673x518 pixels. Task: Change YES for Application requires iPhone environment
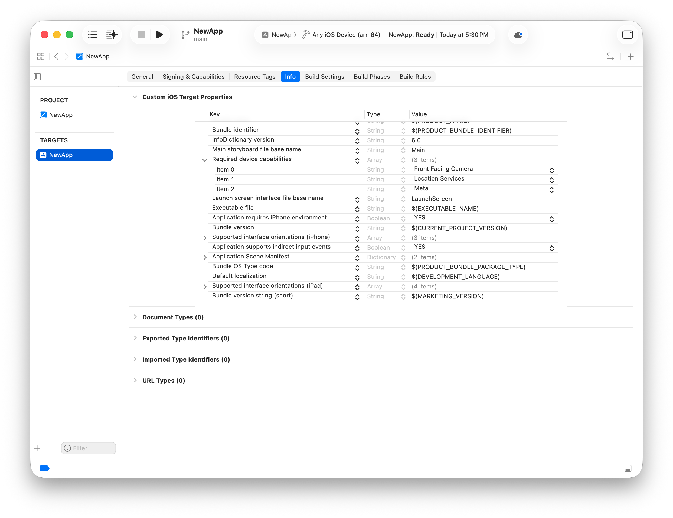coord(551,219)
